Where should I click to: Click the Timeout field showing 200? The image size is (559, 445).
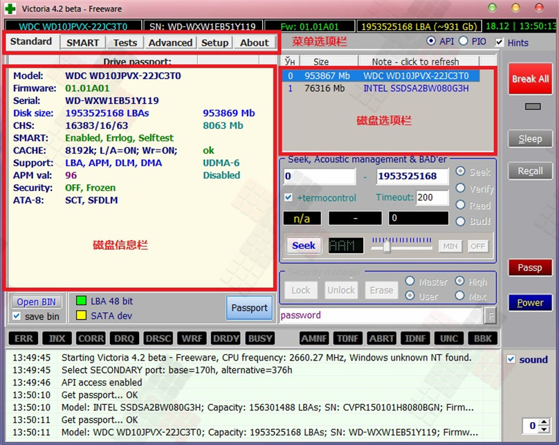pyautogui.click(x=432, y=197)
